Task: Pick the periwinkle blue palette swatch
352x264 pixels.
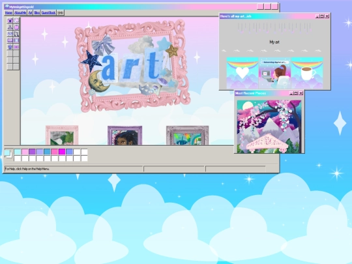Action: (69, 152)
